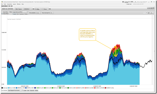Open the ENERGY commodity dropdown

click(28, 9)
